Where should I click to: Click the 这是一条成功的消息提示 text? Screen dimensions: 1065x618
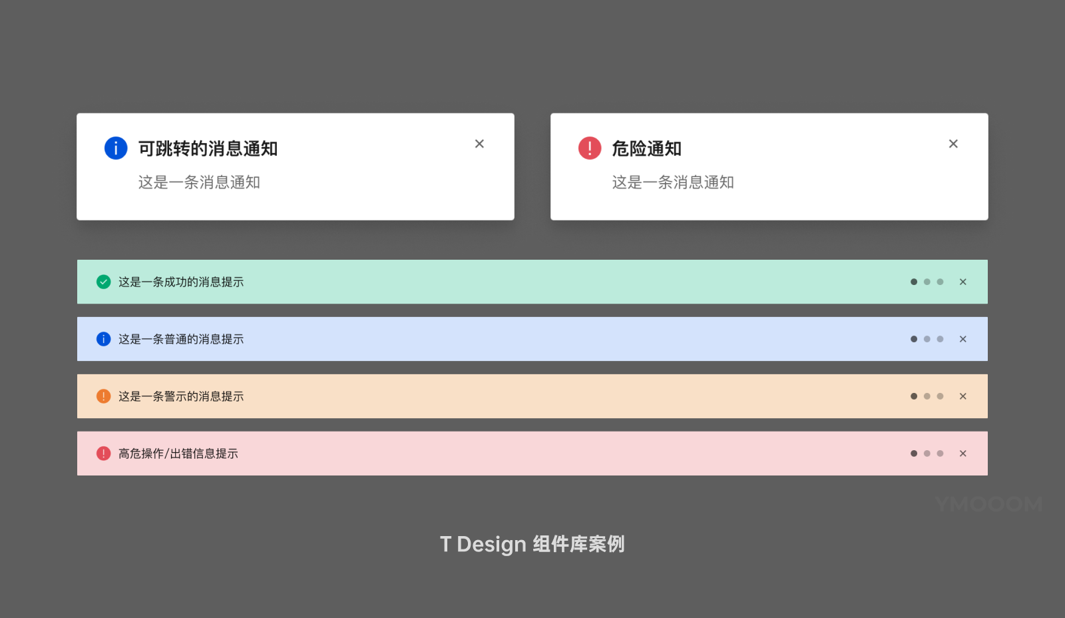click(x=180, y=282)
